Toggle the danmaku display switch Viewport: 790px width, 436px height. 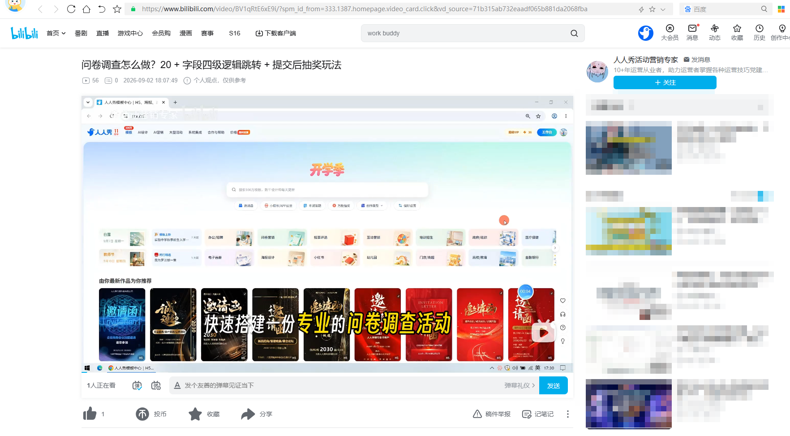point(137,385)
